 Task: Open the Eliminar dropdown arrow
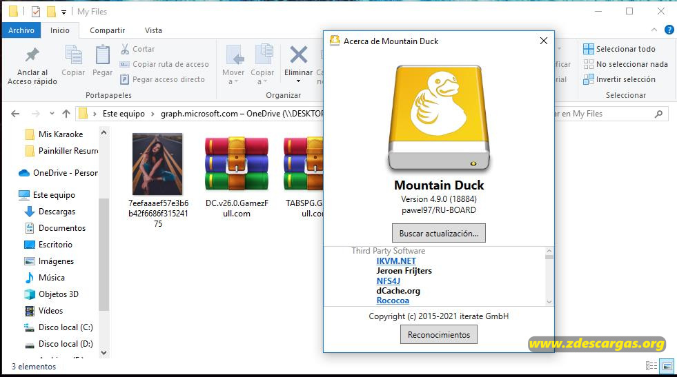pos(298,81)
